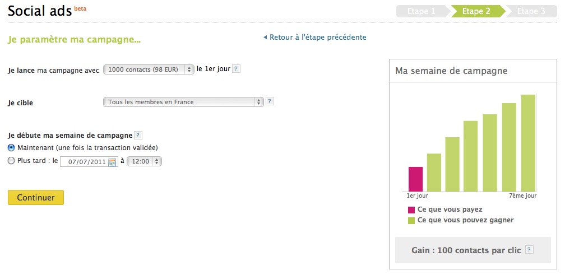This screenshot has width=565, height=275.
Task: Click the pink first-day bar in the chart
Action: click(415, 179)
